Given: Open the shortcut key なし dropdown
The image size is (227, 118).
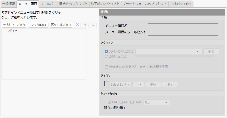Looking at the screenshot, I should point(157,102).
